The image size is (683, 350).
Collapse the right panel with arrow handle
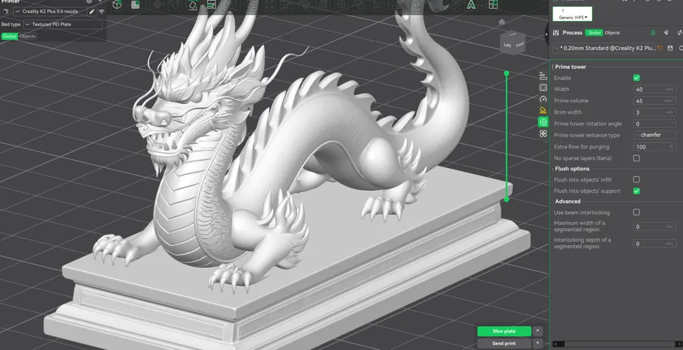tap(547, 35)
